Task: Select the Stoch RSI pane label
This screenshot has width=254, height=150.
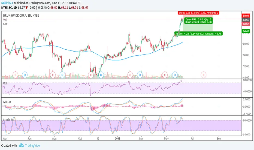Action: click(x=9, y=120)
